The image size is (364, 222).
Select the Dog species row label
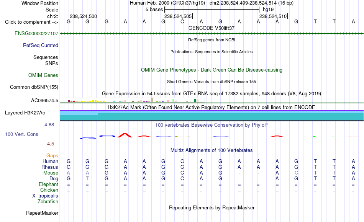tap(54, 179)
